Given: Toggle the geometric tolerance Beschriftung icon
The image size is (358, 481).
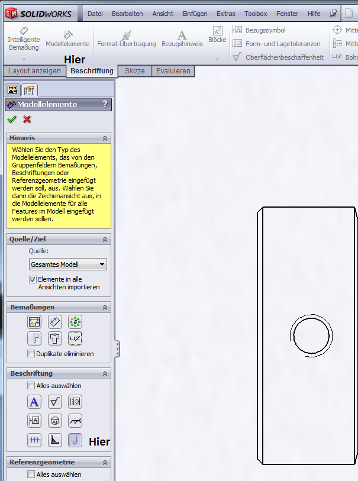Looking at the screenshot, I should [x=75, y=402].
